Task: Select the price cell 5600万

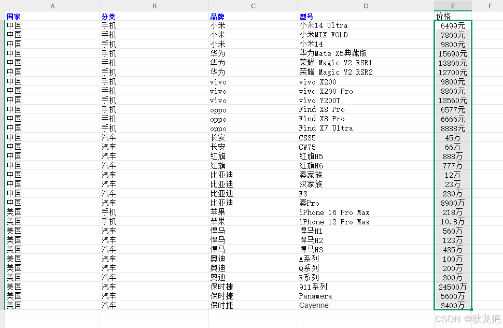Action: 453,296
